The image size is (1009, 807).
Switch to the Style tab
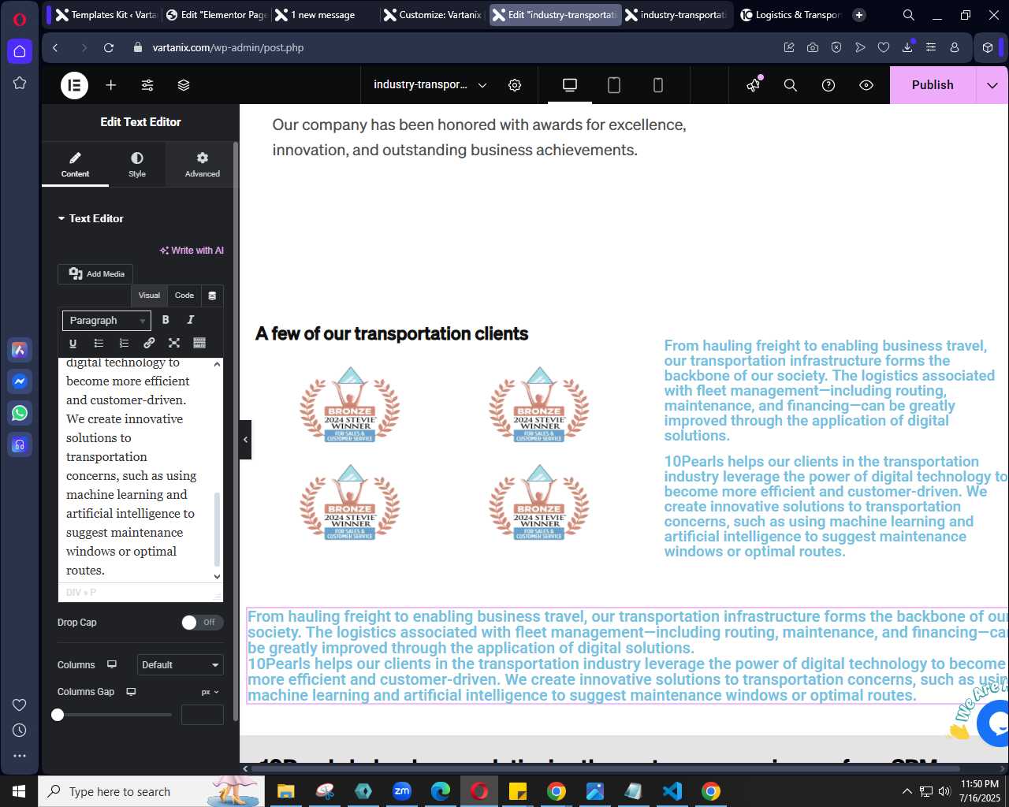137,164
